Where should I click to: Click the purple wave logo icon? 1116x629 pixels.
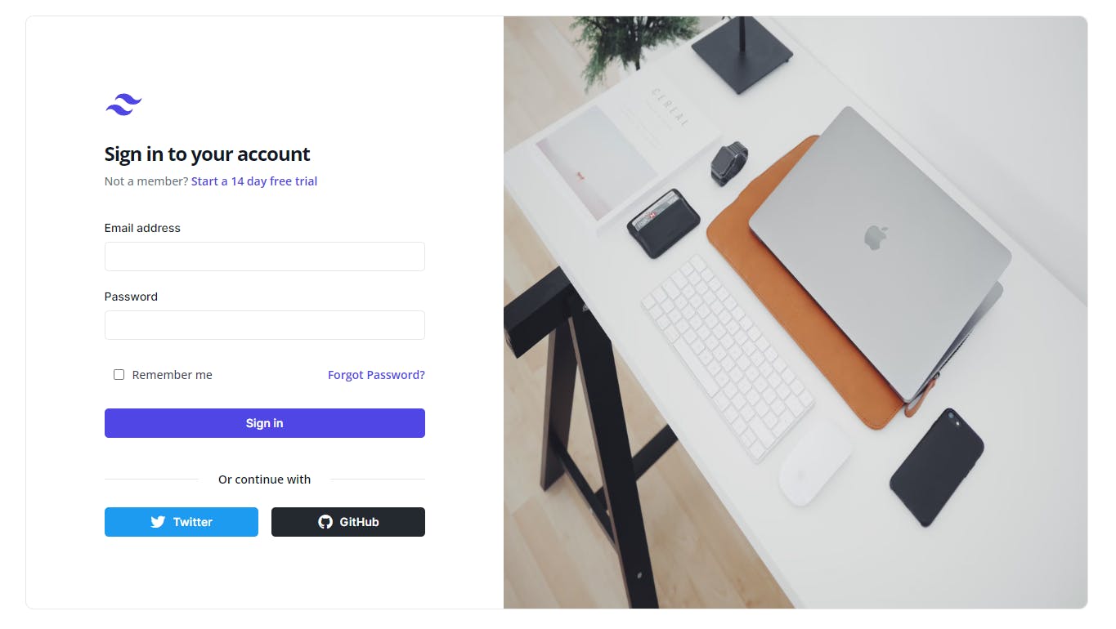[123, 105]
